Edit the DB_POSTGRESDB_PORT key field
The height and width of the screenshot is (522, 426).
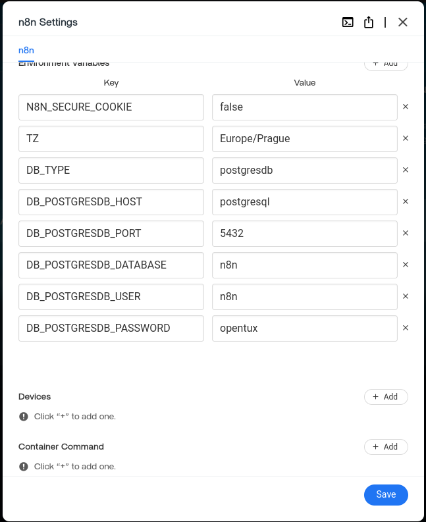[111, 234]
